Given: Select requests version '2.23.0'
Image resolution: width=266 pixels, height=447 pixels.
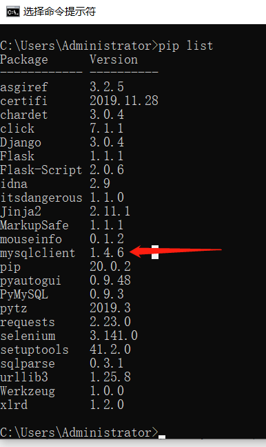Looking at the screenshot, I should pyautogui.click(x=110, y=322).
